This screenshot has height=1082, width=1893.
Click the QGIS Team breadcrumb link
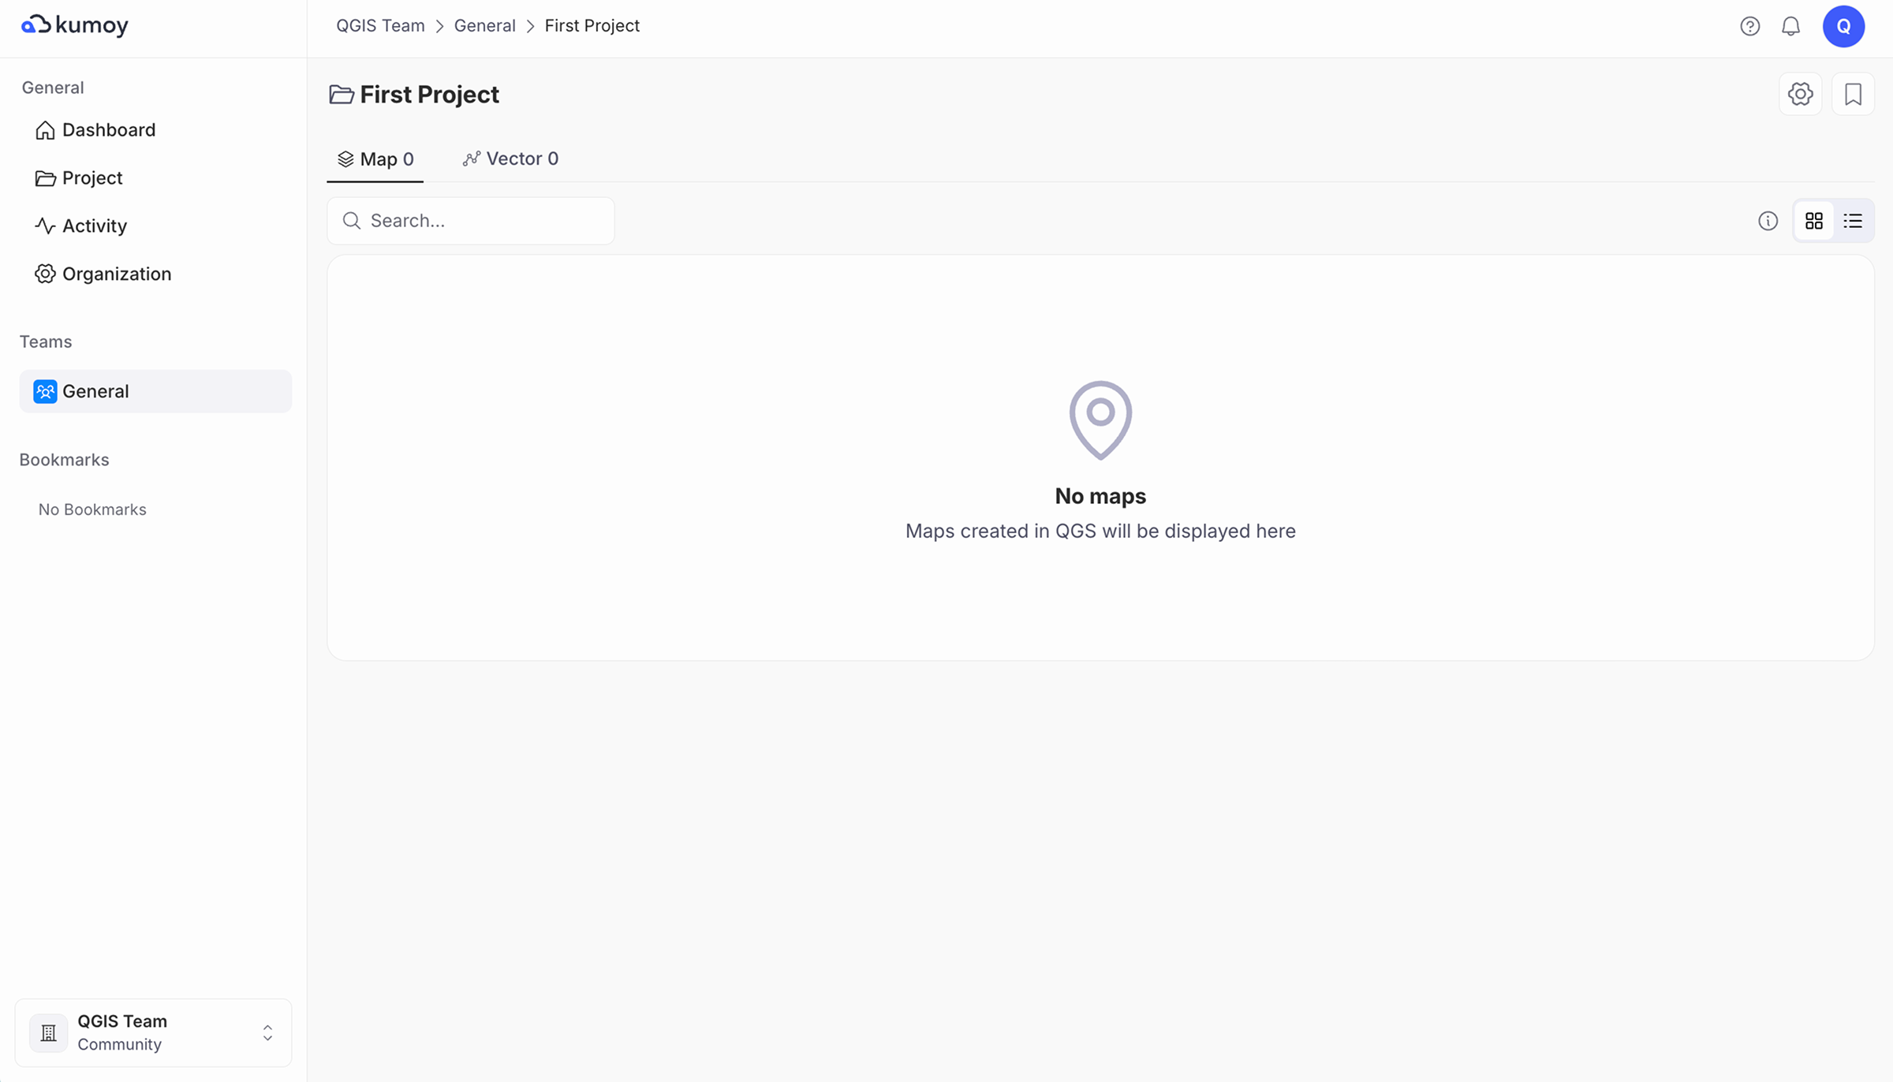tap(380, 26)
